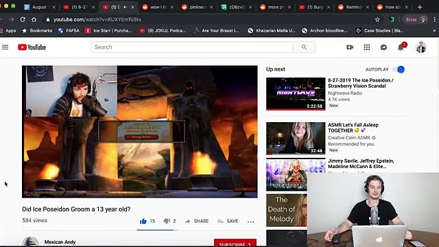439x247 pixels.
Task: Open the ASMR Let's Fall Asleep thumbnail
Action: point(296,139)
